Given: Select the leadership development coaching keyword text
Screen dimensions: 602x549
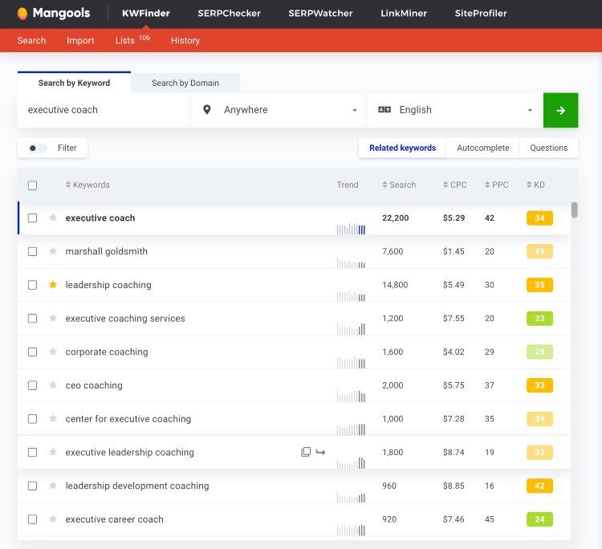Looking at the screenshot, I should tap(137, 486).
